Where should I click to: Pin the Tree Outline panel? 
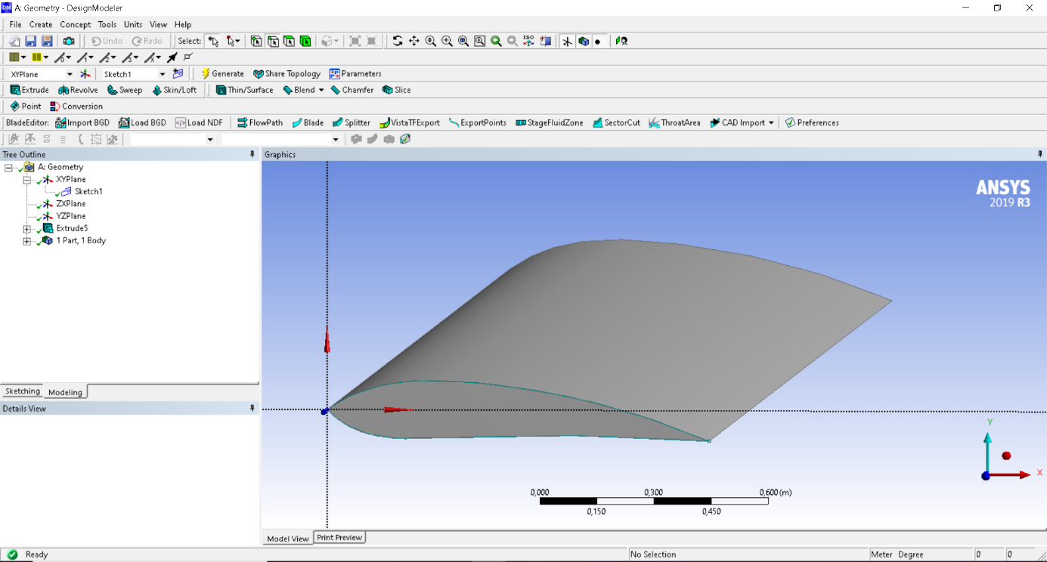252,154
